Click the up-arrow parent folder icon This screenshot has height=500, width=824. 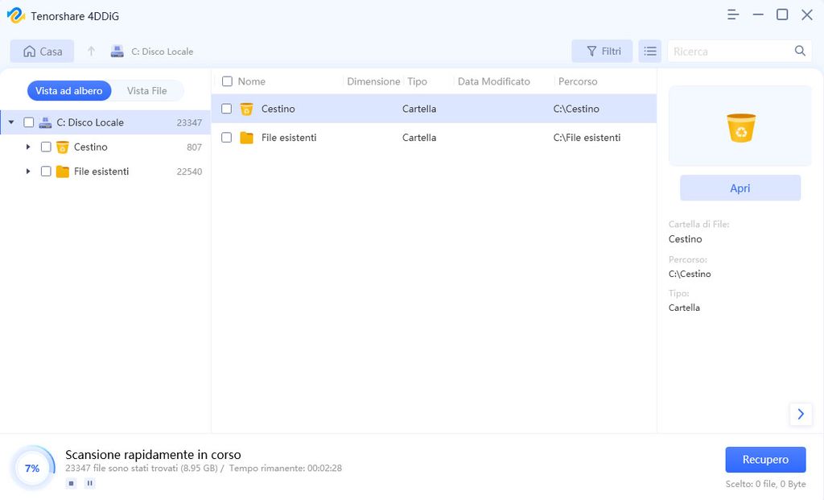[x=91, y=52]
